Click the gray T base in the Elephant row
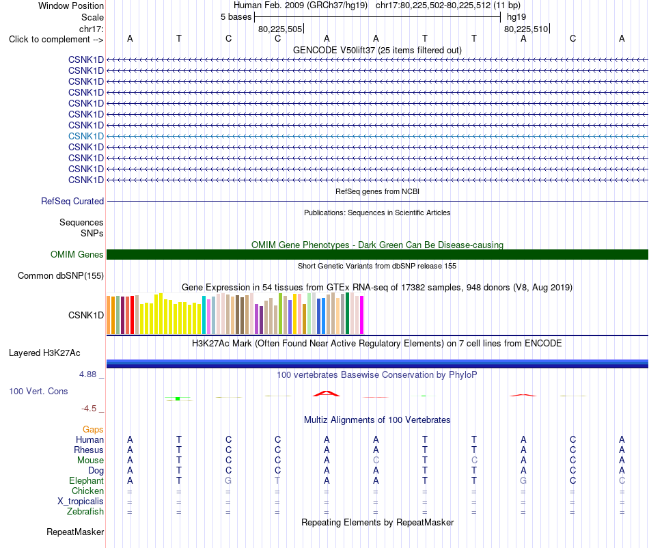649x548 pixels. 277,480
